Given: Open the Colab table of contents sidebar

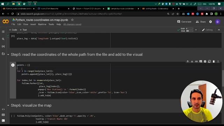Looking at the screenshot, I should [3, 32].
